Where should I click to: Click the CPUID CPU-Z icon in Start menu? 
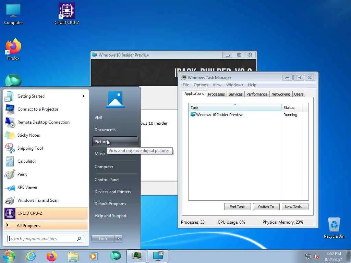click(10, 213)
